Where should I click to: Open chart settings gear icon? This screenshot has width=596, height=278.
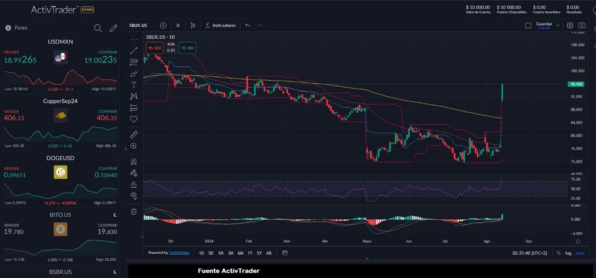click(570, 26)
